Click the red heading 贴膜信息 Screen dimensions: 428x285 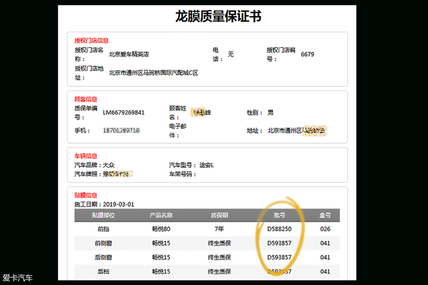(x=85, y=195)
